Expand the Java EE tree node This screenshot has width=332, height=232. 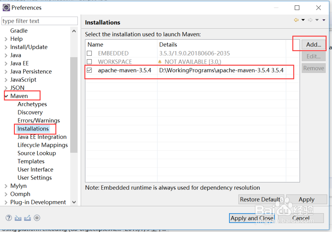click(6, 63)
